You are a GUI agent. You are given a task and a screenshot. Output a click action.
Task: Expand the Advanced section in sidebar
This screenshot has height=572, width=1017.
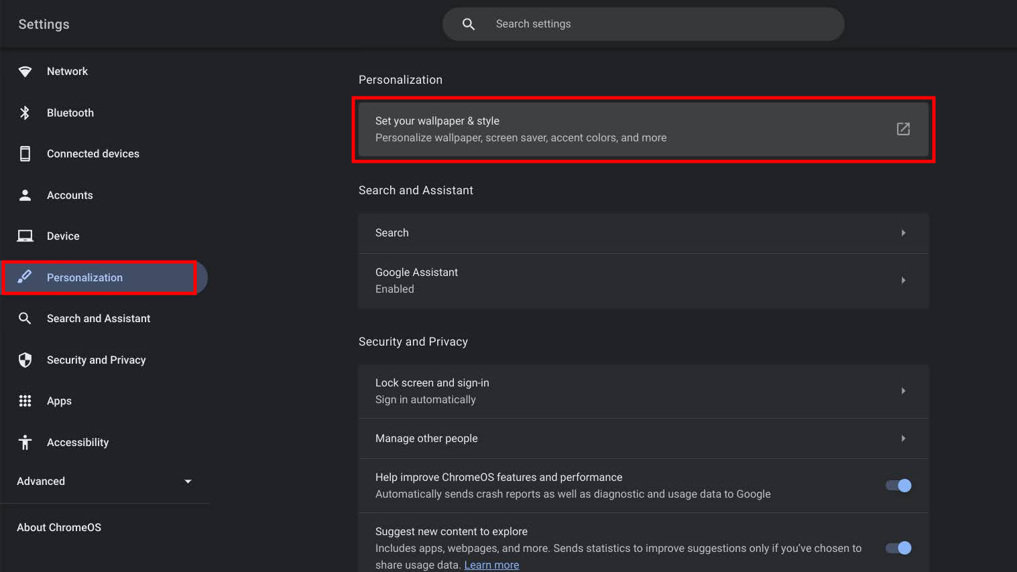point(188,482)
